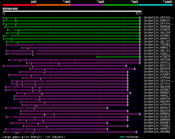Select the UniRef100_B9I4L9 label
The image size is (175, 139).
pos(157,72)
